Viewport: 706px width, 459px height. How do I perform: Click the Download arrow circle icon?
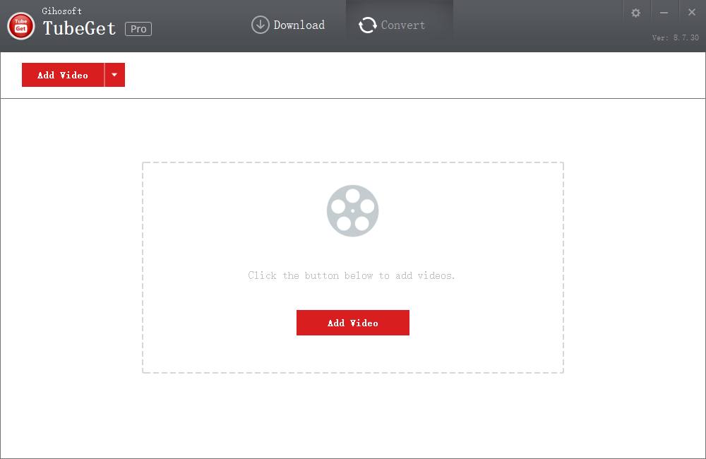coord(261,25)
